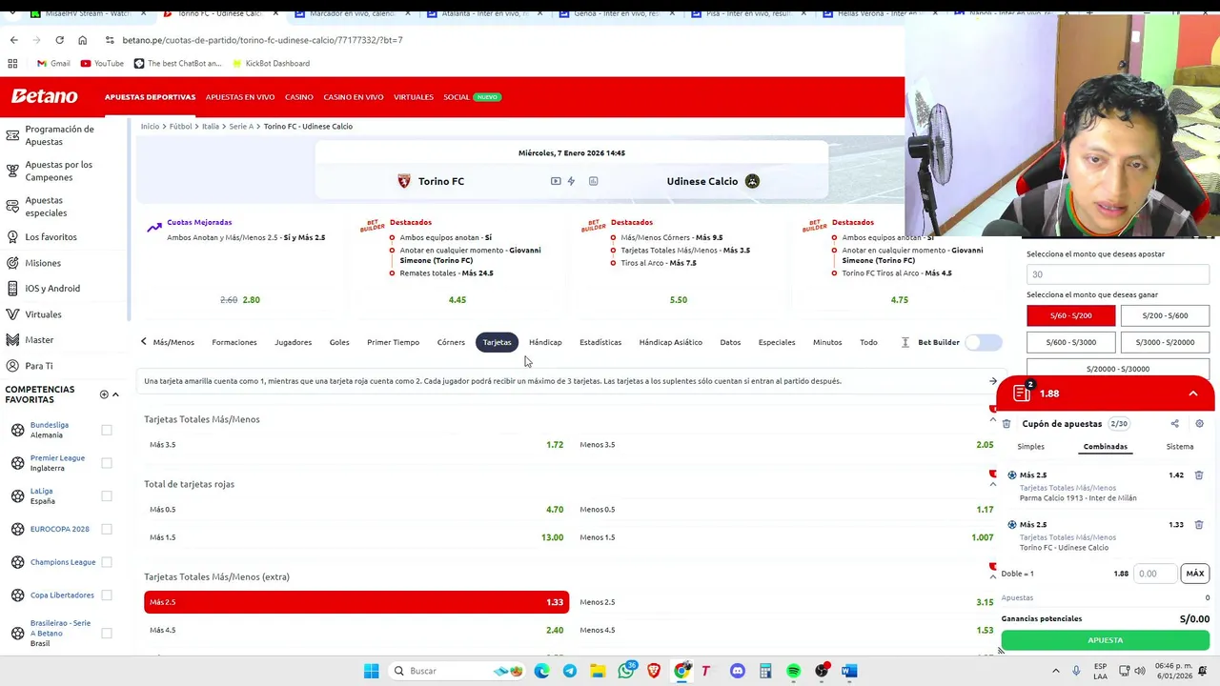Remove the Torino FC - Udinese bet from coupon
Image resolution: width=1220 pixels, height=686 pixels.
1199,524
